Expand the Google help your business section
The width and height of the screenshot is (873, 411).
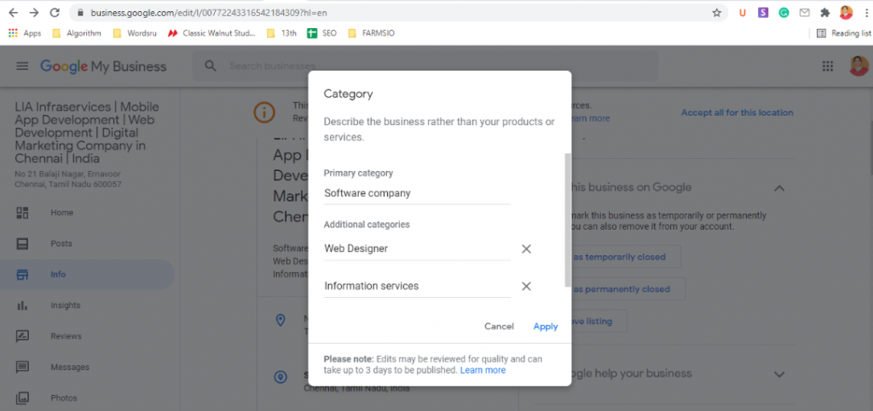[779, 374]
